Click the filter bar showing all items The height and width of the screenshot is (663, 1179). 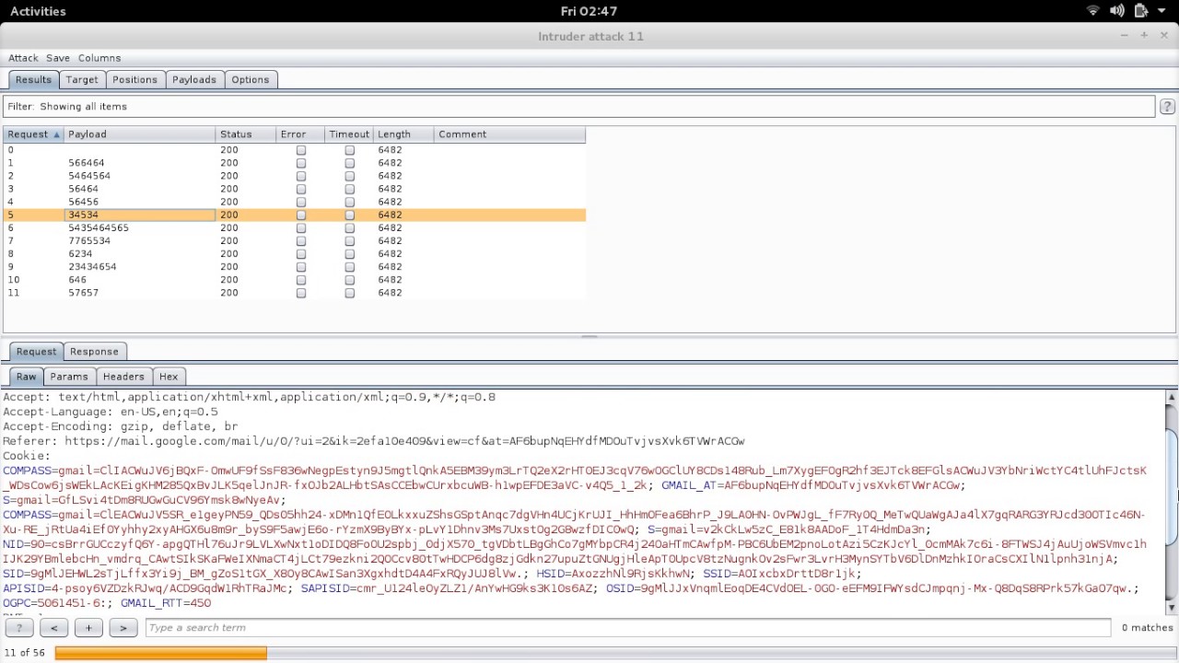pos(578,107)
